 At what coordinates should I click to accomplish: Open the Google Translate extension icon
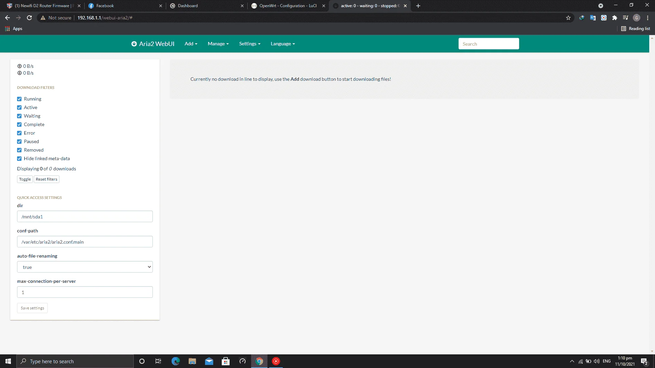(593, 18)
